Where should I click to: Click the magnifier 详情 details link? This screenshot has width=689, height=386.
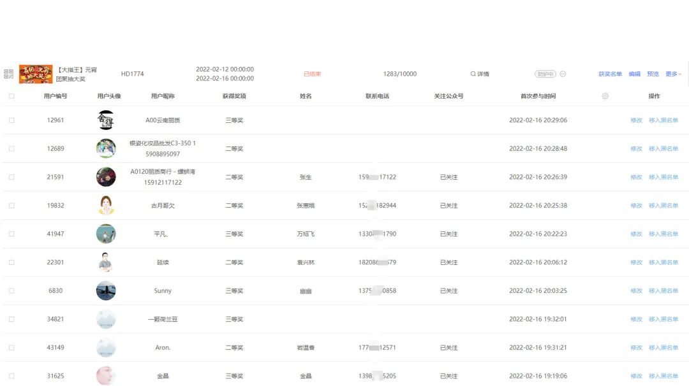[x=480, y=74]
